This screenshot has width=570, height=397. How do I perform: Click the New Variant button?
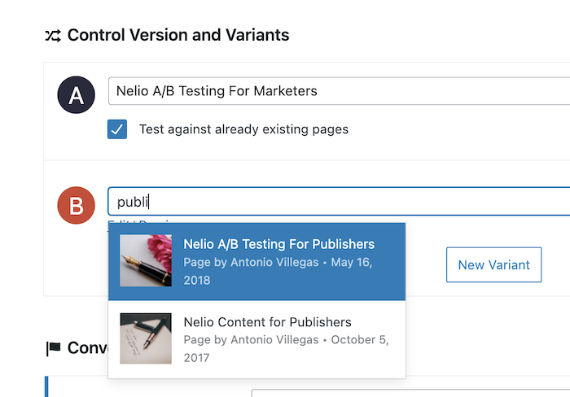pos(493,264)
